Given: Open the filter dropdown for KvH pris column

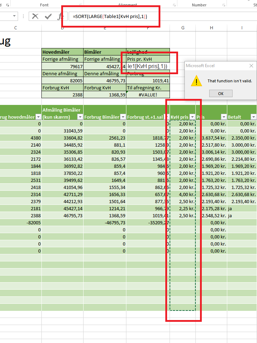Looking at the screenshot, I should pyautogui.click(x=192, y=117).
